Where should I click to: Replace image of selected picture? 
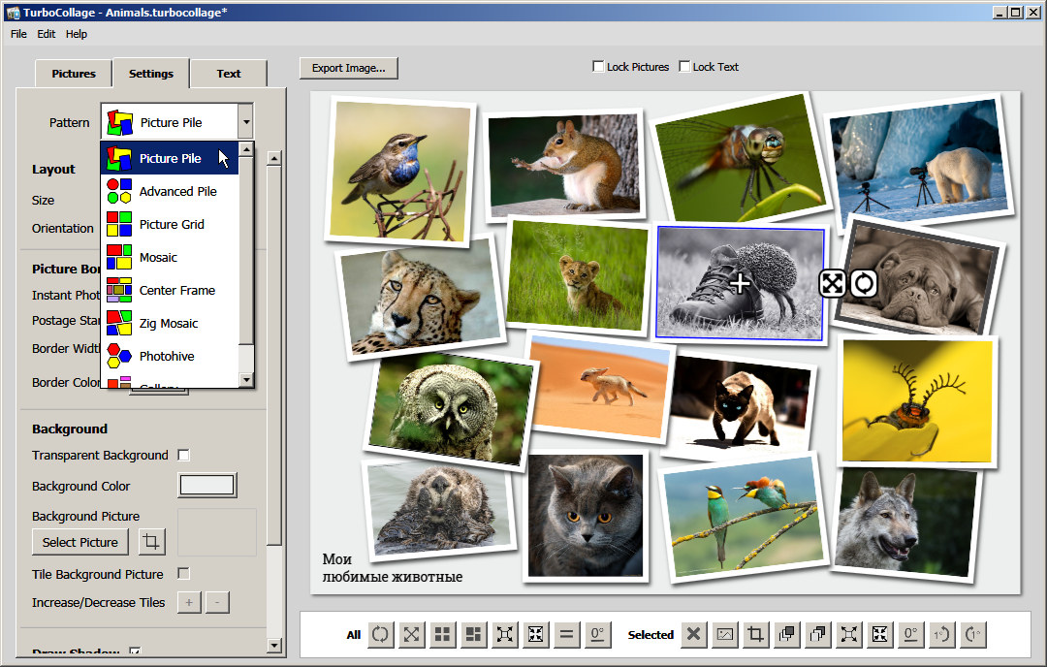pyautogui.click(x=724, y=634)
